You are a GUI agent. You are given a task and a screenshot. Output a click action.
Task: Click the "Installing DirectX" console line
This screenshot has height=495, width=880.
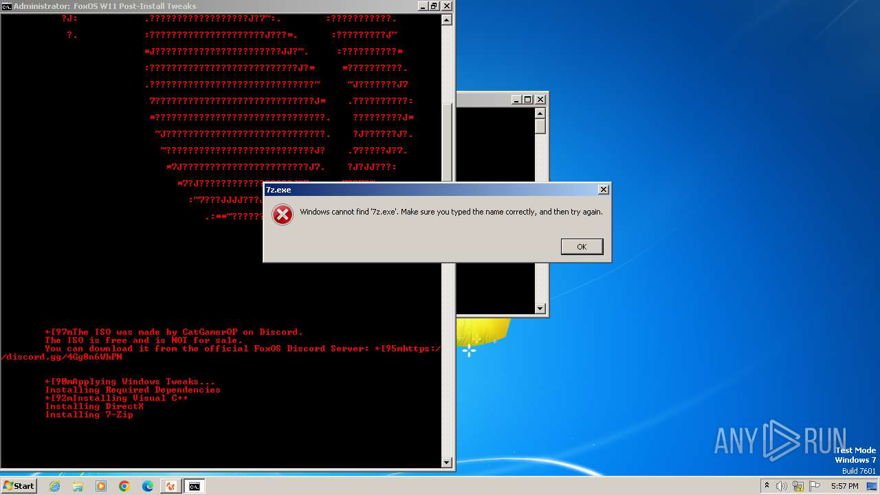coord(95,406)
